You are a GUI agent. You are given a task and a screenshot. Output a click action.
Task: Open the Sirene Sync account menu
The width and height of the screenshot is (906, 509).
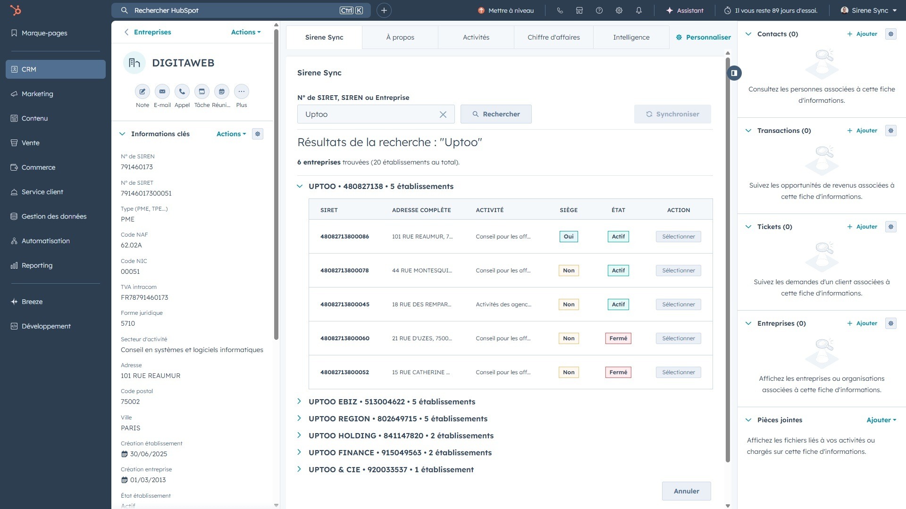tap(868, 10)
